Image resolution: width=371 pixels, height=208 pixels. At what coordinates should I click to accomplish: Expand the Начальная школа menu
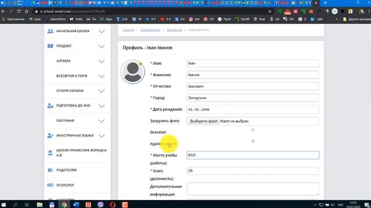(101, 31)
